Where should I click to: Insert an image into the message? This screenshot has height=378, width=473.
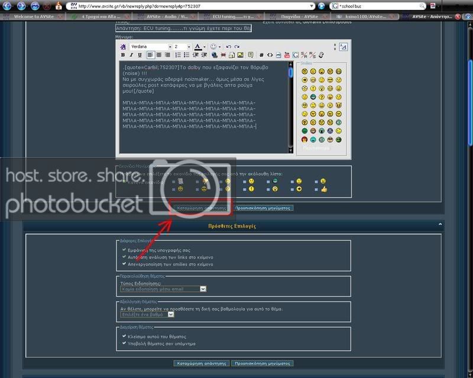pyautogui.click(x=241, y=55)
